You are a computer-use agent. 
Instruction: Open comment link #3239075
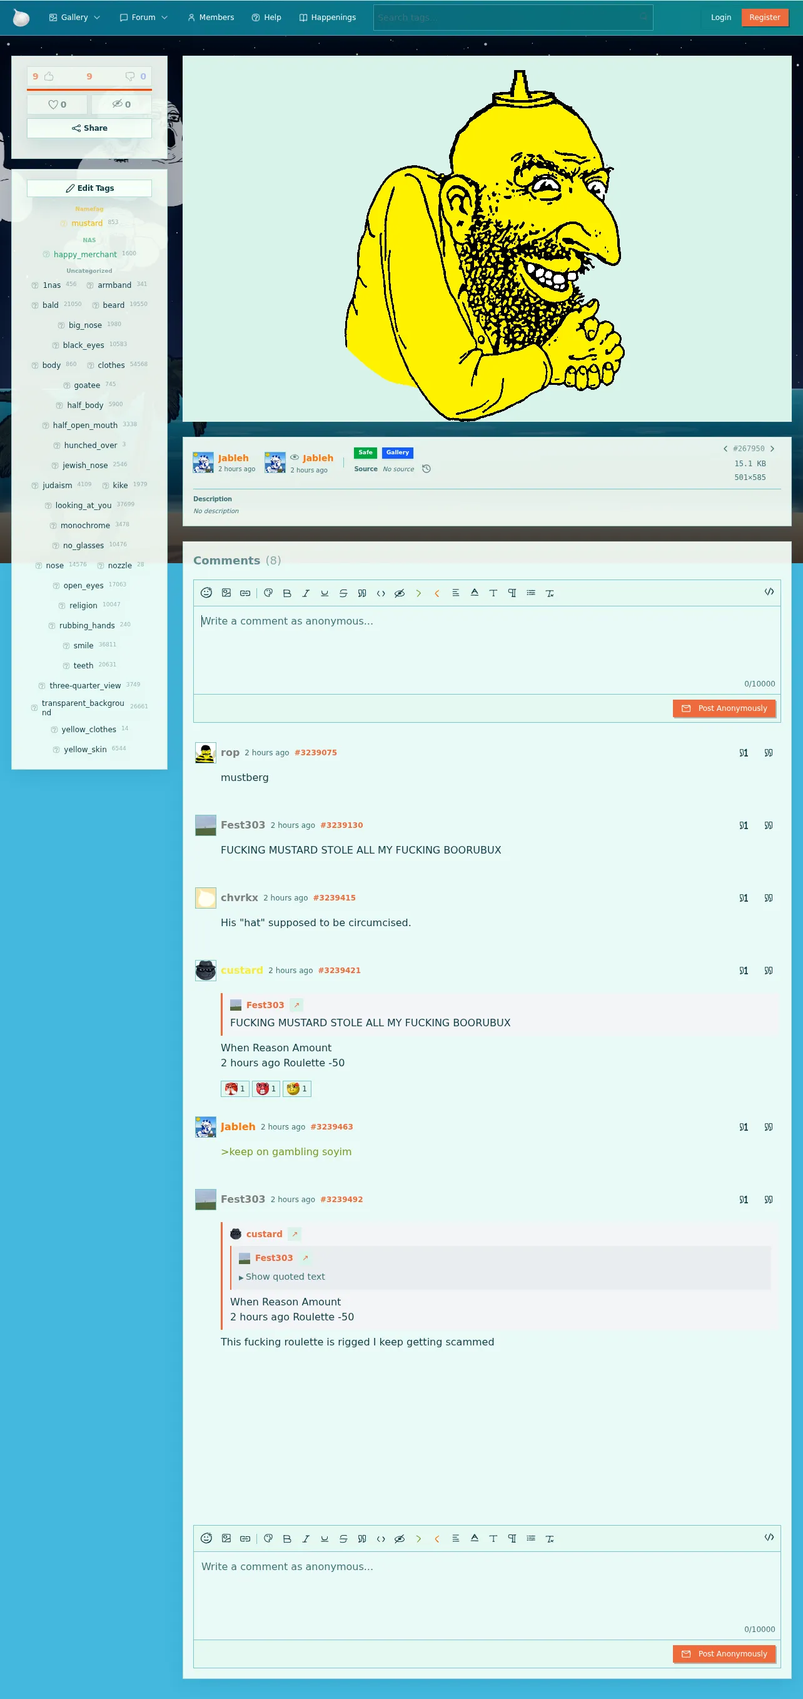tap(316, 753)
